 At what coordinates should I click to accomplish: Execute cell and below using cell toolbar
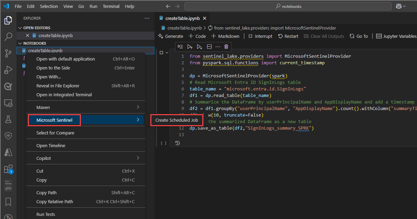[199, 47]
